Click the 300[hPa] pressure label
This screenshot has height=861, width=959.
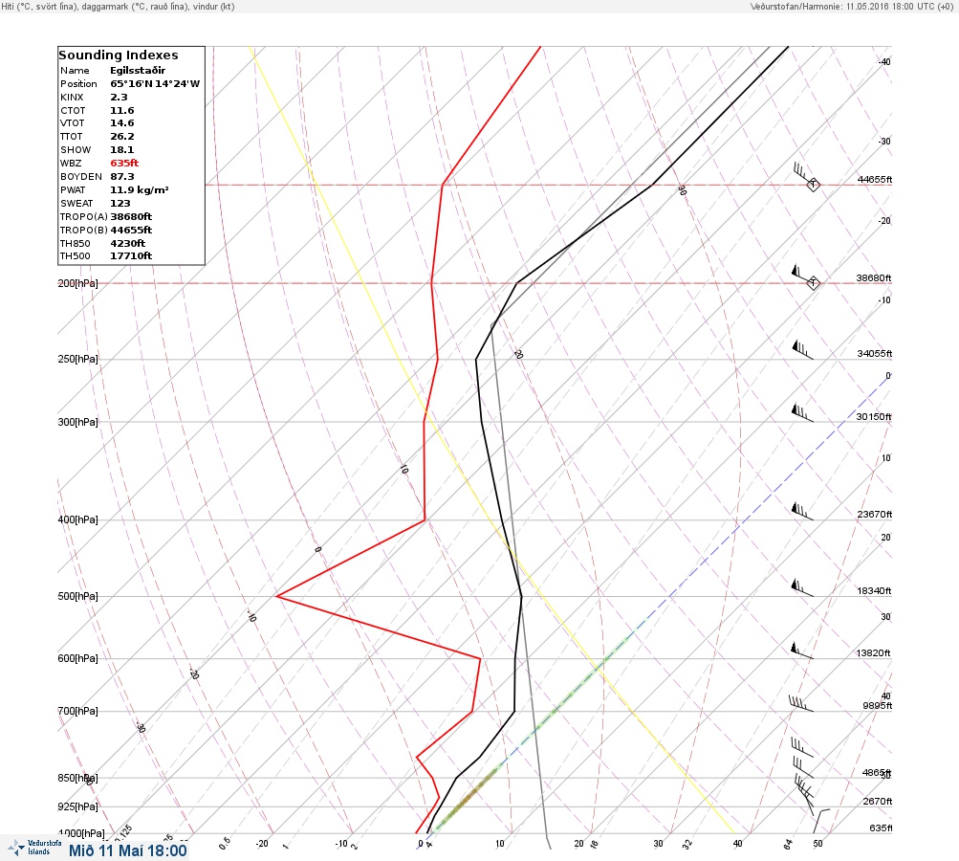(x=77, y=422)
